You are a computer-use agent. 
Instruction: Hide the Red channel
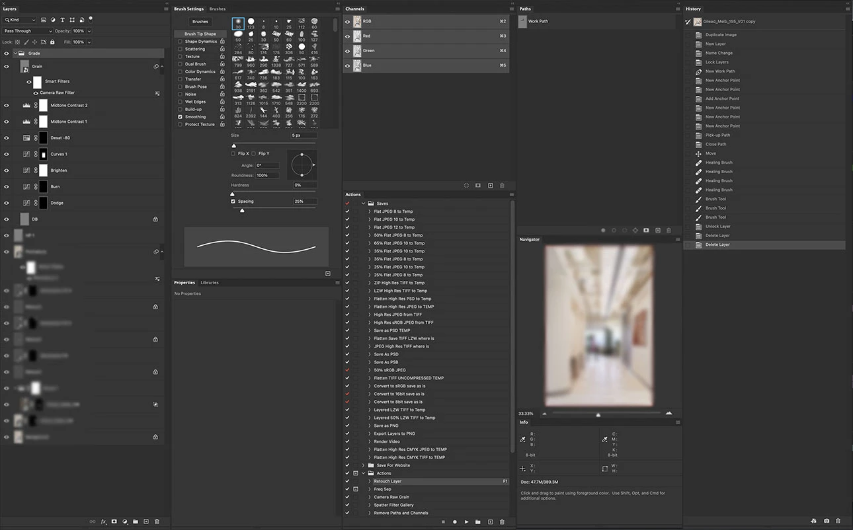click(x=348, y=36)
